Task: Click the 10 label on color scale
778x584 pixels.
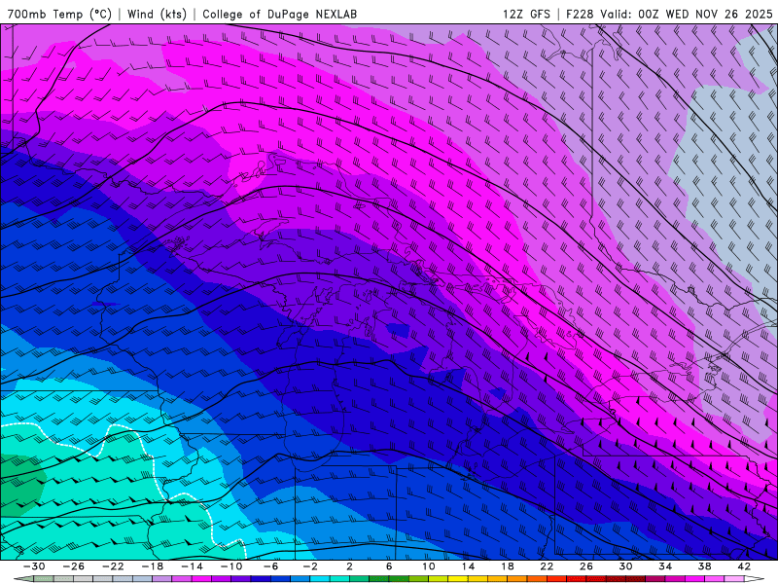Action: (429, 566)
